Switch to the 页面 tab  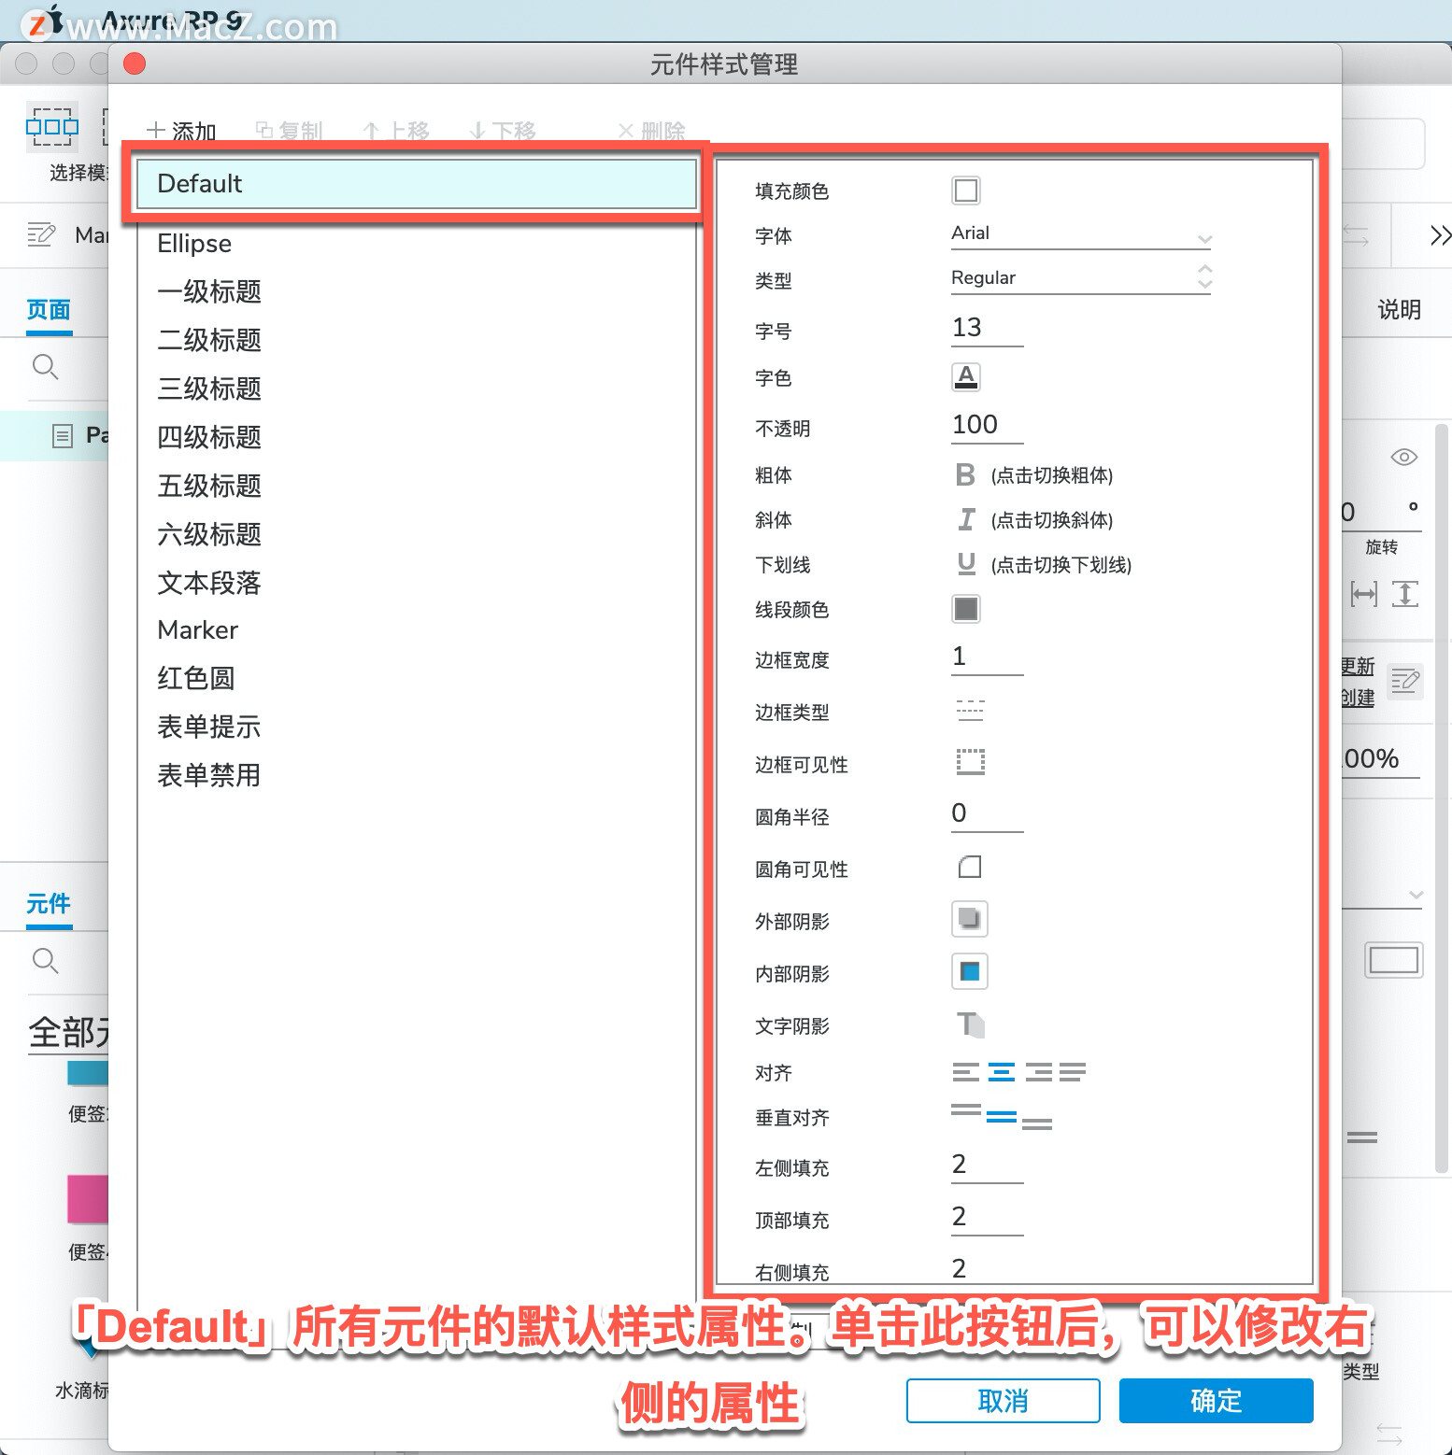click(x=49, y=309)
